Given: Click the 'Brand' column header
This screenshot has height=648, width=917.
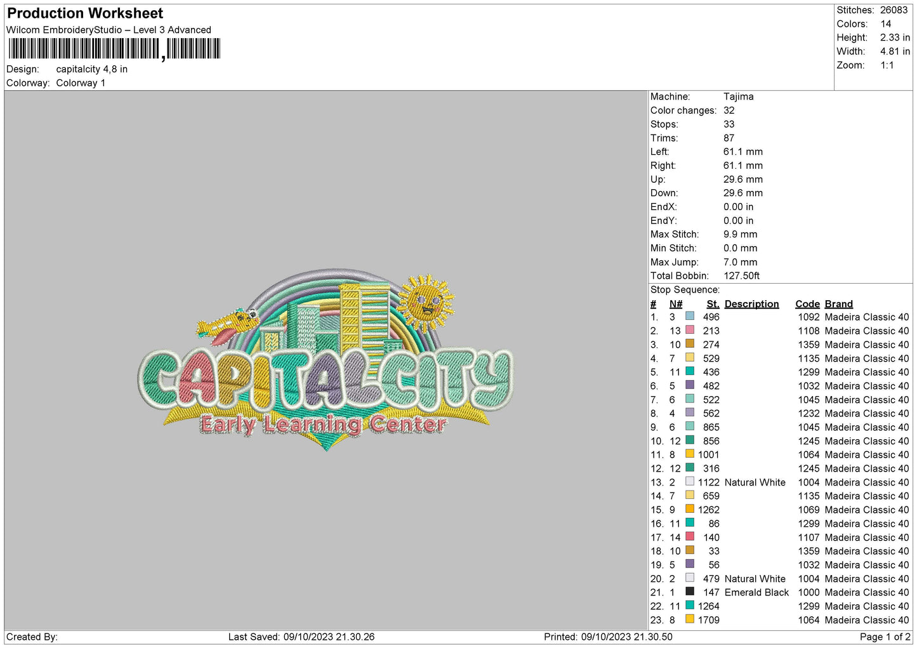Looking at the screenshot, I should (839, 304).
